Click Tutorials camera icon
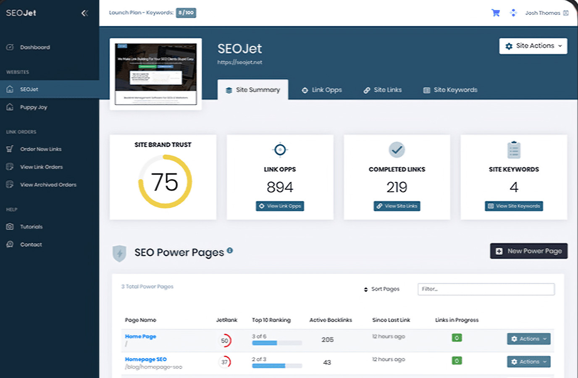 [x=10, y=226]
